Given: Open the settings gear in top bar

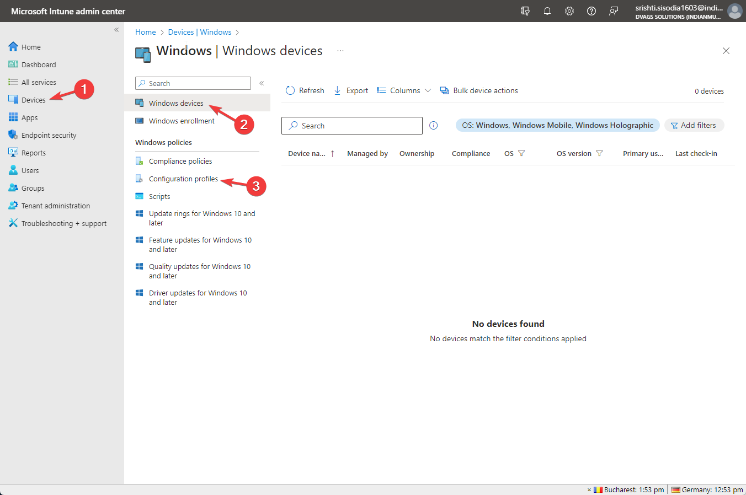Looking at the screenshot, I should pyautogui.click(x=569, y=11).
